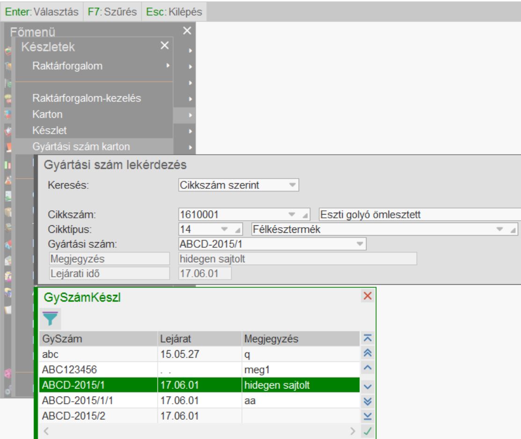Click the 'aa' Megjegyzés cell
The height and width of the screenshot is (439, 521).
tap(301, 401)
